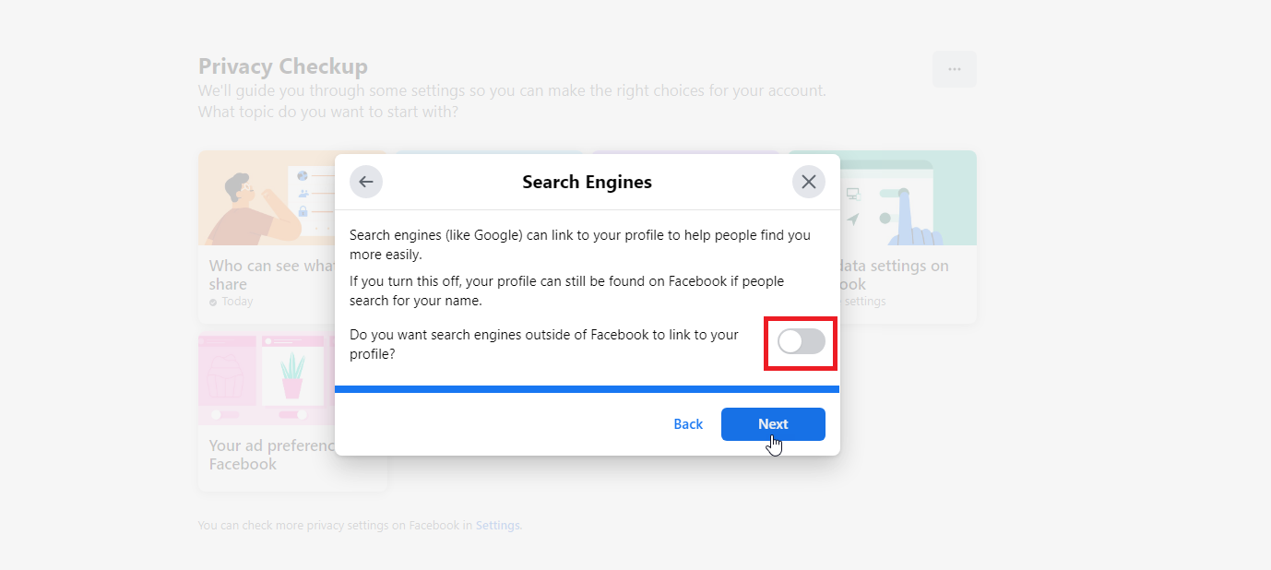1271x570 pixels.
Task: Open the Settings link below the cards
Action: (498, 526)
